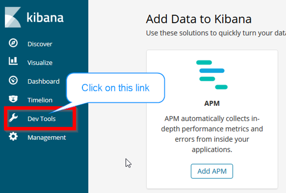This screenshot has height=193, width=286.
Task: Go to the Visualize menu label
Action: click(40, 63)
